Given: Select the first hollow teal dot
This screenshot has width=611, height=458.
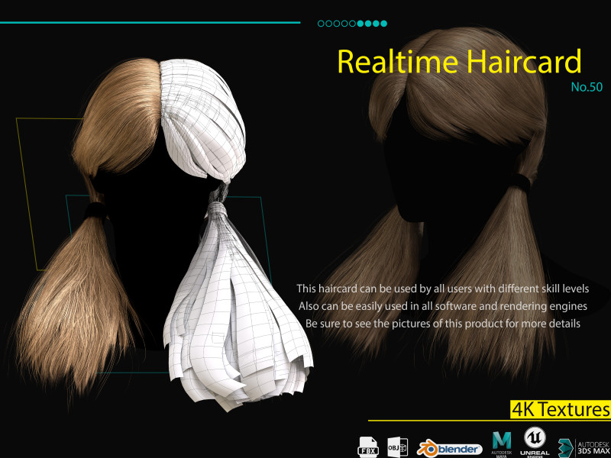Looking at the screenshot, I should click(322, 24).
